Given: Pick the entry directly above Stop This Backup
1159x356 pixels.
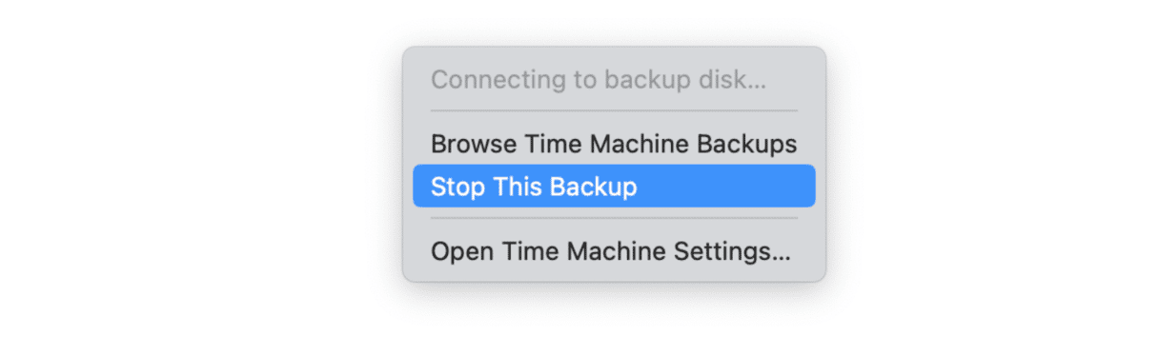Looking at the screenshot, I should coord(614,145).
